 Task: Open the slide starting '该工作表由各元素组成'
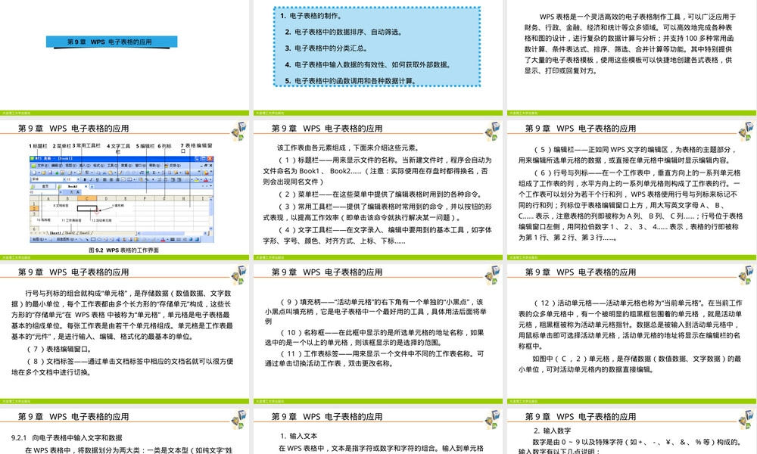pyautogui.click(x=378, y=190)
